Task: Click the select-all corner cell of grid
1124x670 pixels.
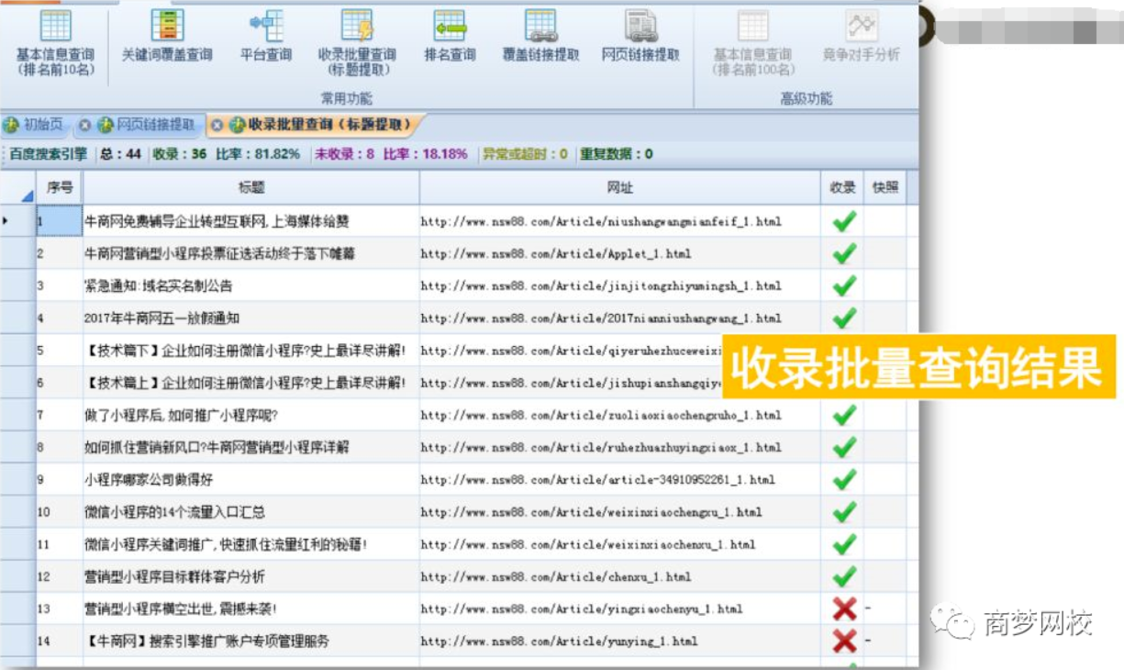Action: 18,187
